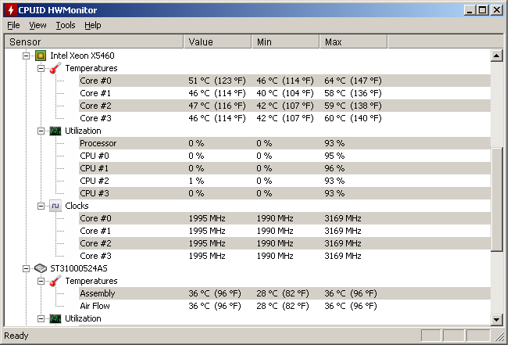Select the CPU #1 utilization row

(x=284, y=168)
